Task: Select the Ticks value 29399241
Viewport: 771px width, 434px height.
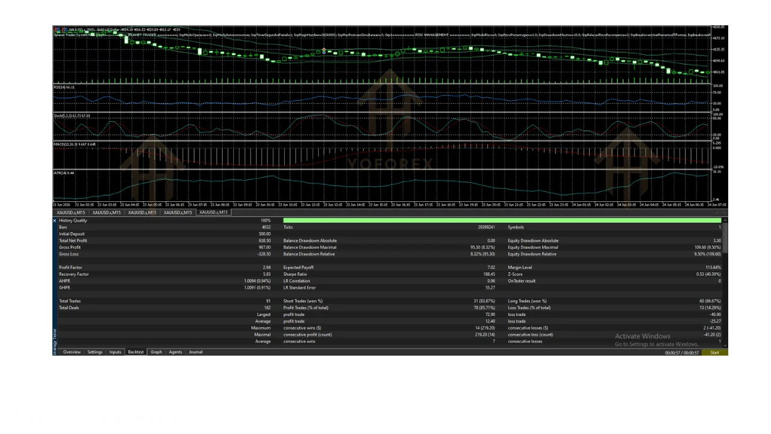Action: pyautogui.click(x=485, y=227)
